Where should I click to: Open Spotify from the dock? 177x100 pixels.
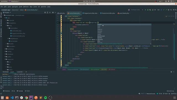point(45,97)
